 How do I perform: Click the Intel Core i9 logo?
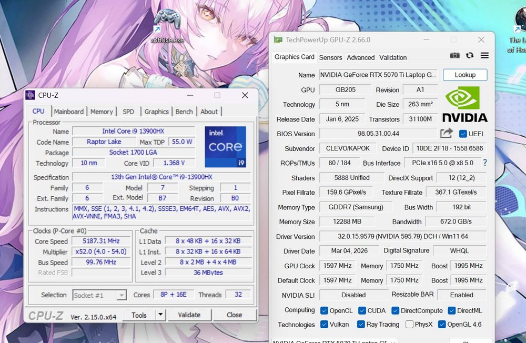(x=225, y=147)
